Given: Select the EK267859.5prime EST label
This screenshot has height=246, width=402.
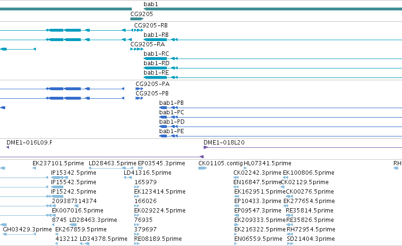Looking at the screenshot, I should point(81,230).
